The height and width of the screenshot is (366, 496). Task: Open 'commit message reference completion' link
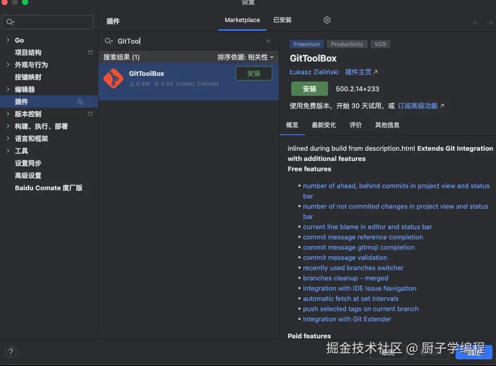(363, 237)
